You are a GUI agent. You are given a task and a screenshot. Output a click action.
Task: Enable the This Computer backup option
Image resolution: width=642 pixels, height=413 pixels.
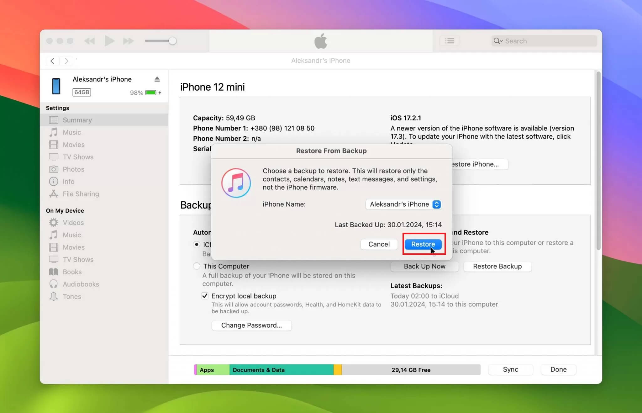tap(197, 266)
